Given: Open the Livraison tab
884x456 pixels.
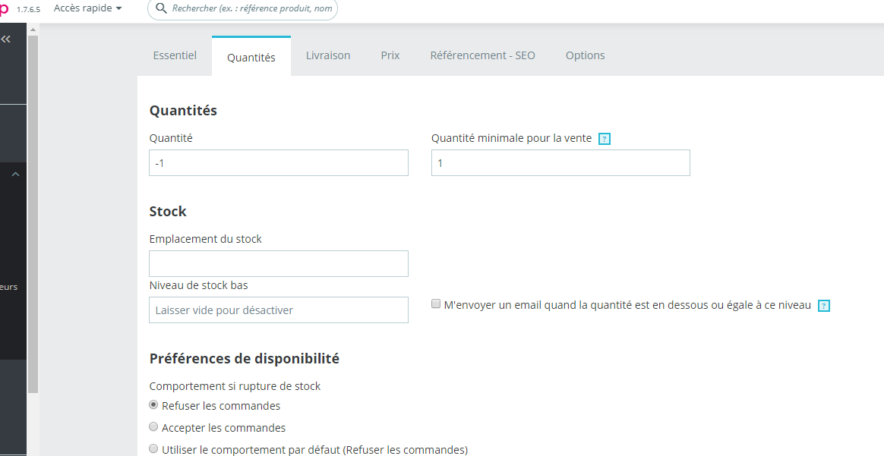Looking at the screenshot, I should point(328,55).
